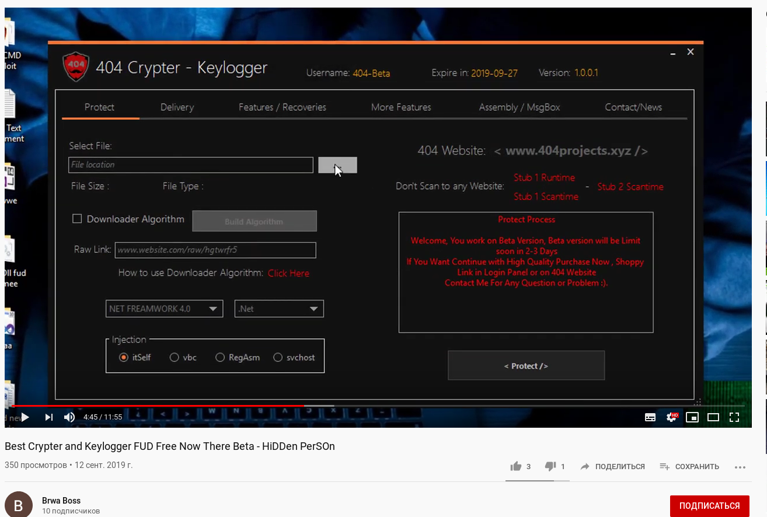
Task: Seek on the red video progress bar
Action: (158, 406)
